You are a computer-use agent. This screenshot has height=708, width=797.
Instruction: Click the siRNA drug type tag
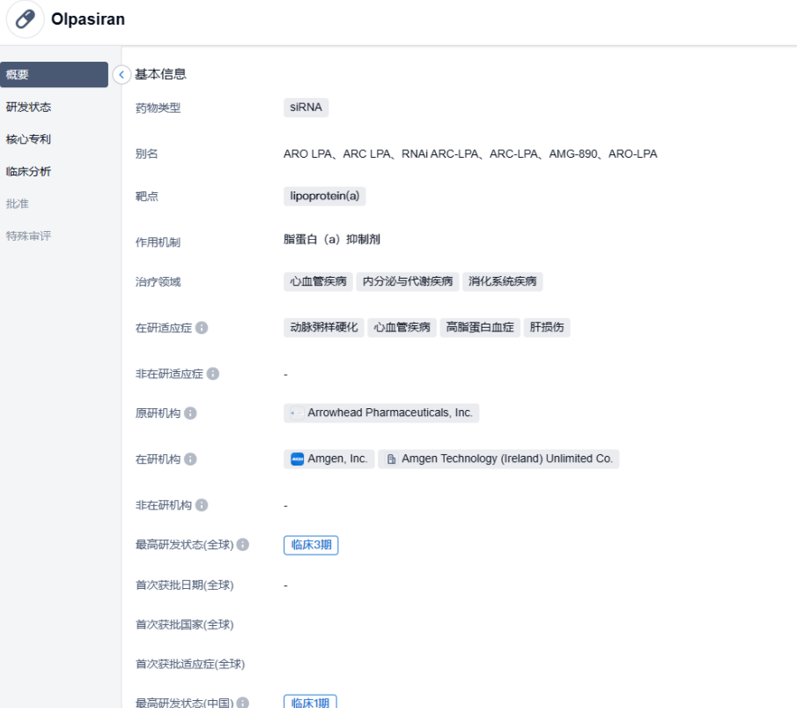pyautogui.click(x=306, y=108)
